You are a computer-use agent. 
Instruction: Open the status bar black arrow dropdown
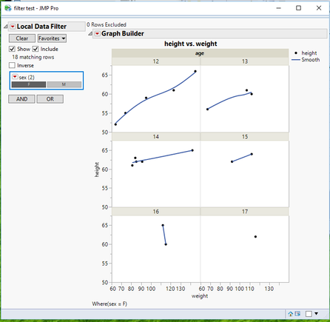317,314
